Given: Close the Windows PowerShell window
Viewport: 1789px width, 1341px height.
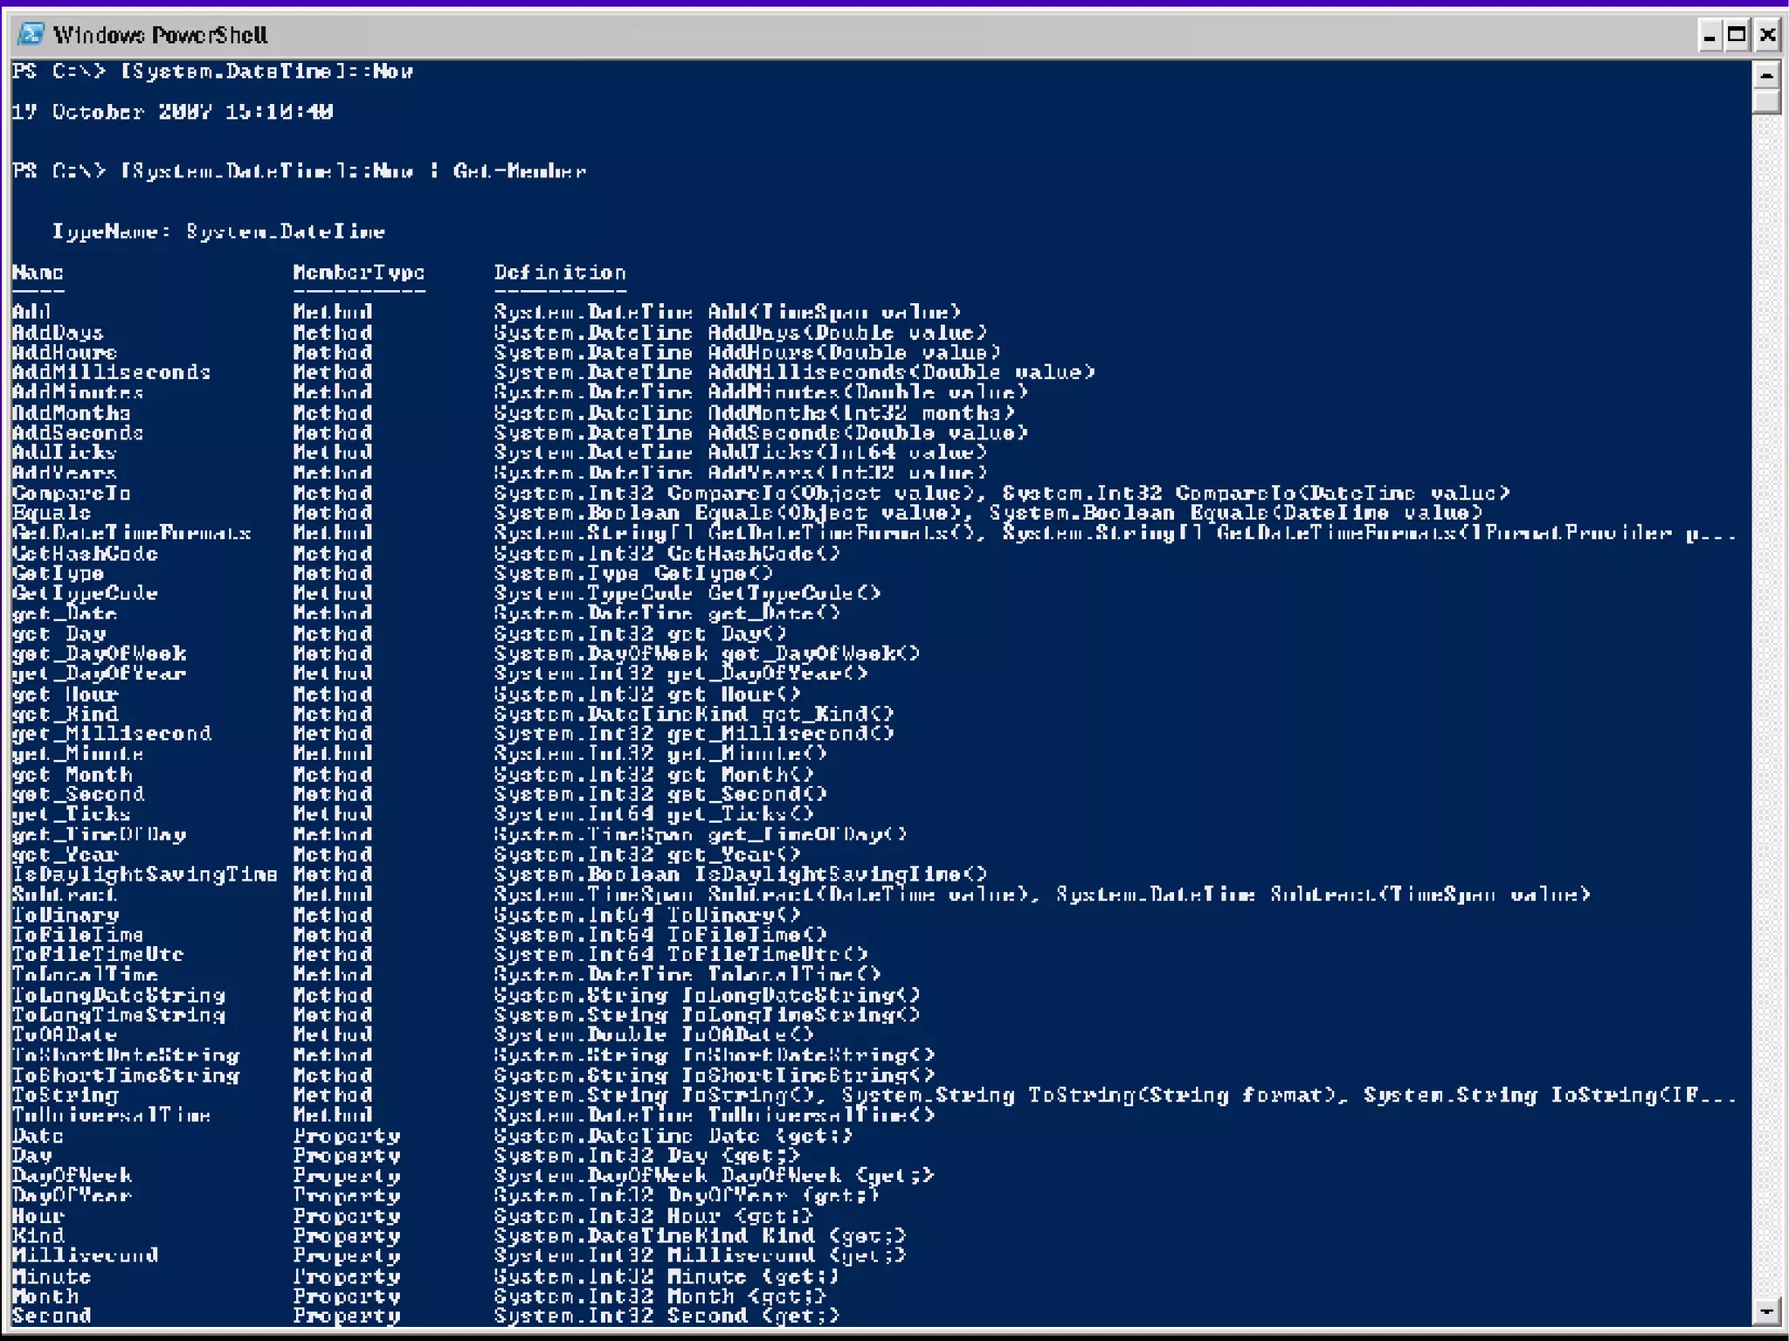Looking at the screenshot, I should 1767,35.
